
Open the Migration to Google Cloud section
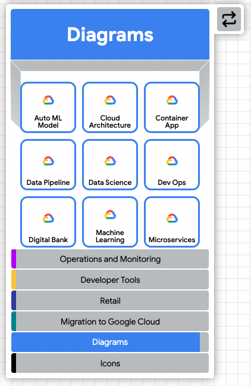(110, 322)
